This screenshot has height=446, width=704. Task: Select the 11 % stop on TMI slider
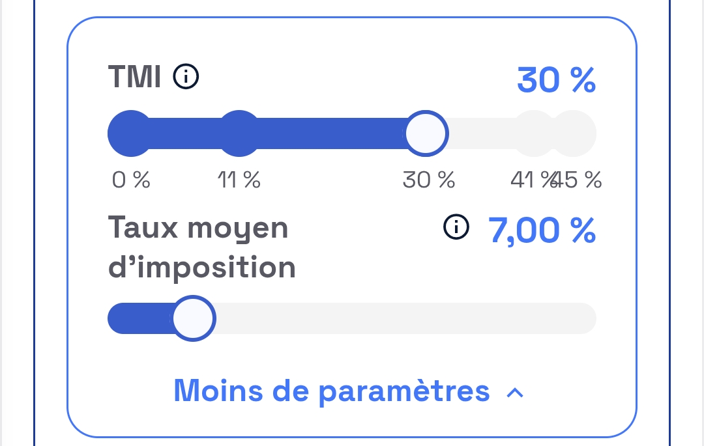239,133
